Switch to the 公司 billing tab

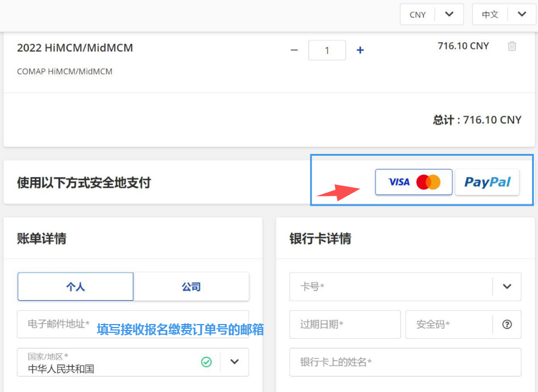(191, 286)
